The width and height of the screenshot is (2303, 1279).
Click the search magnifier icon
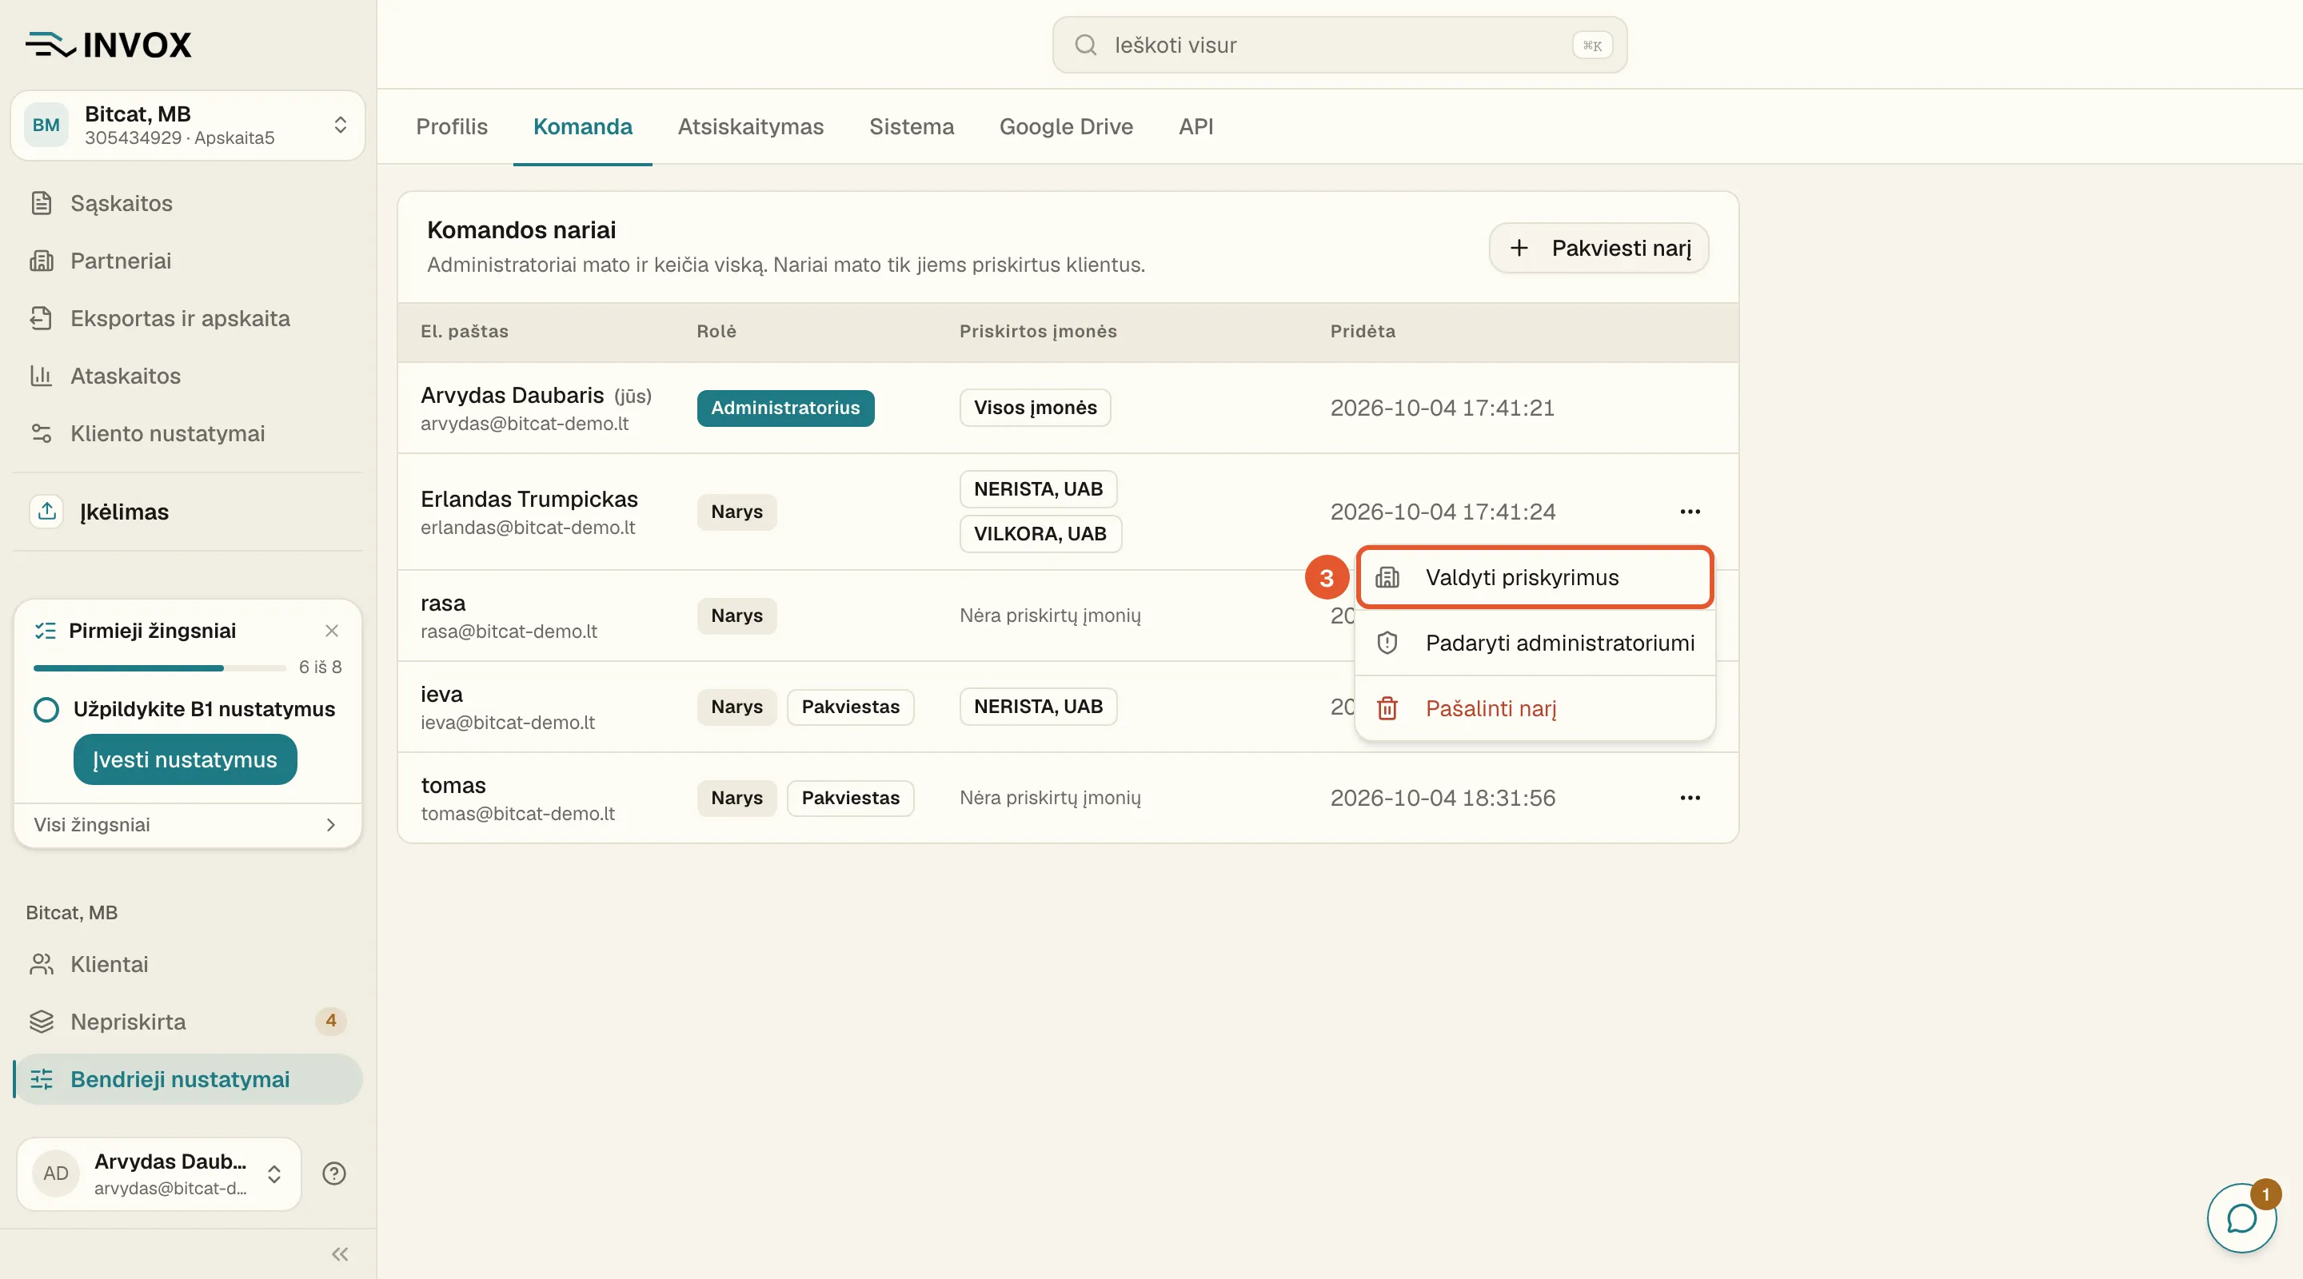1085,45
